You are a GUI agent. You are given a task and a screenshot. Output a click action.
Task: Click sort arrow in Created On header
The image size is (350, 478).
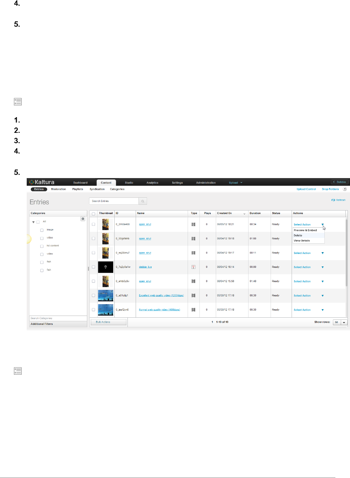(x=244, y=214)
